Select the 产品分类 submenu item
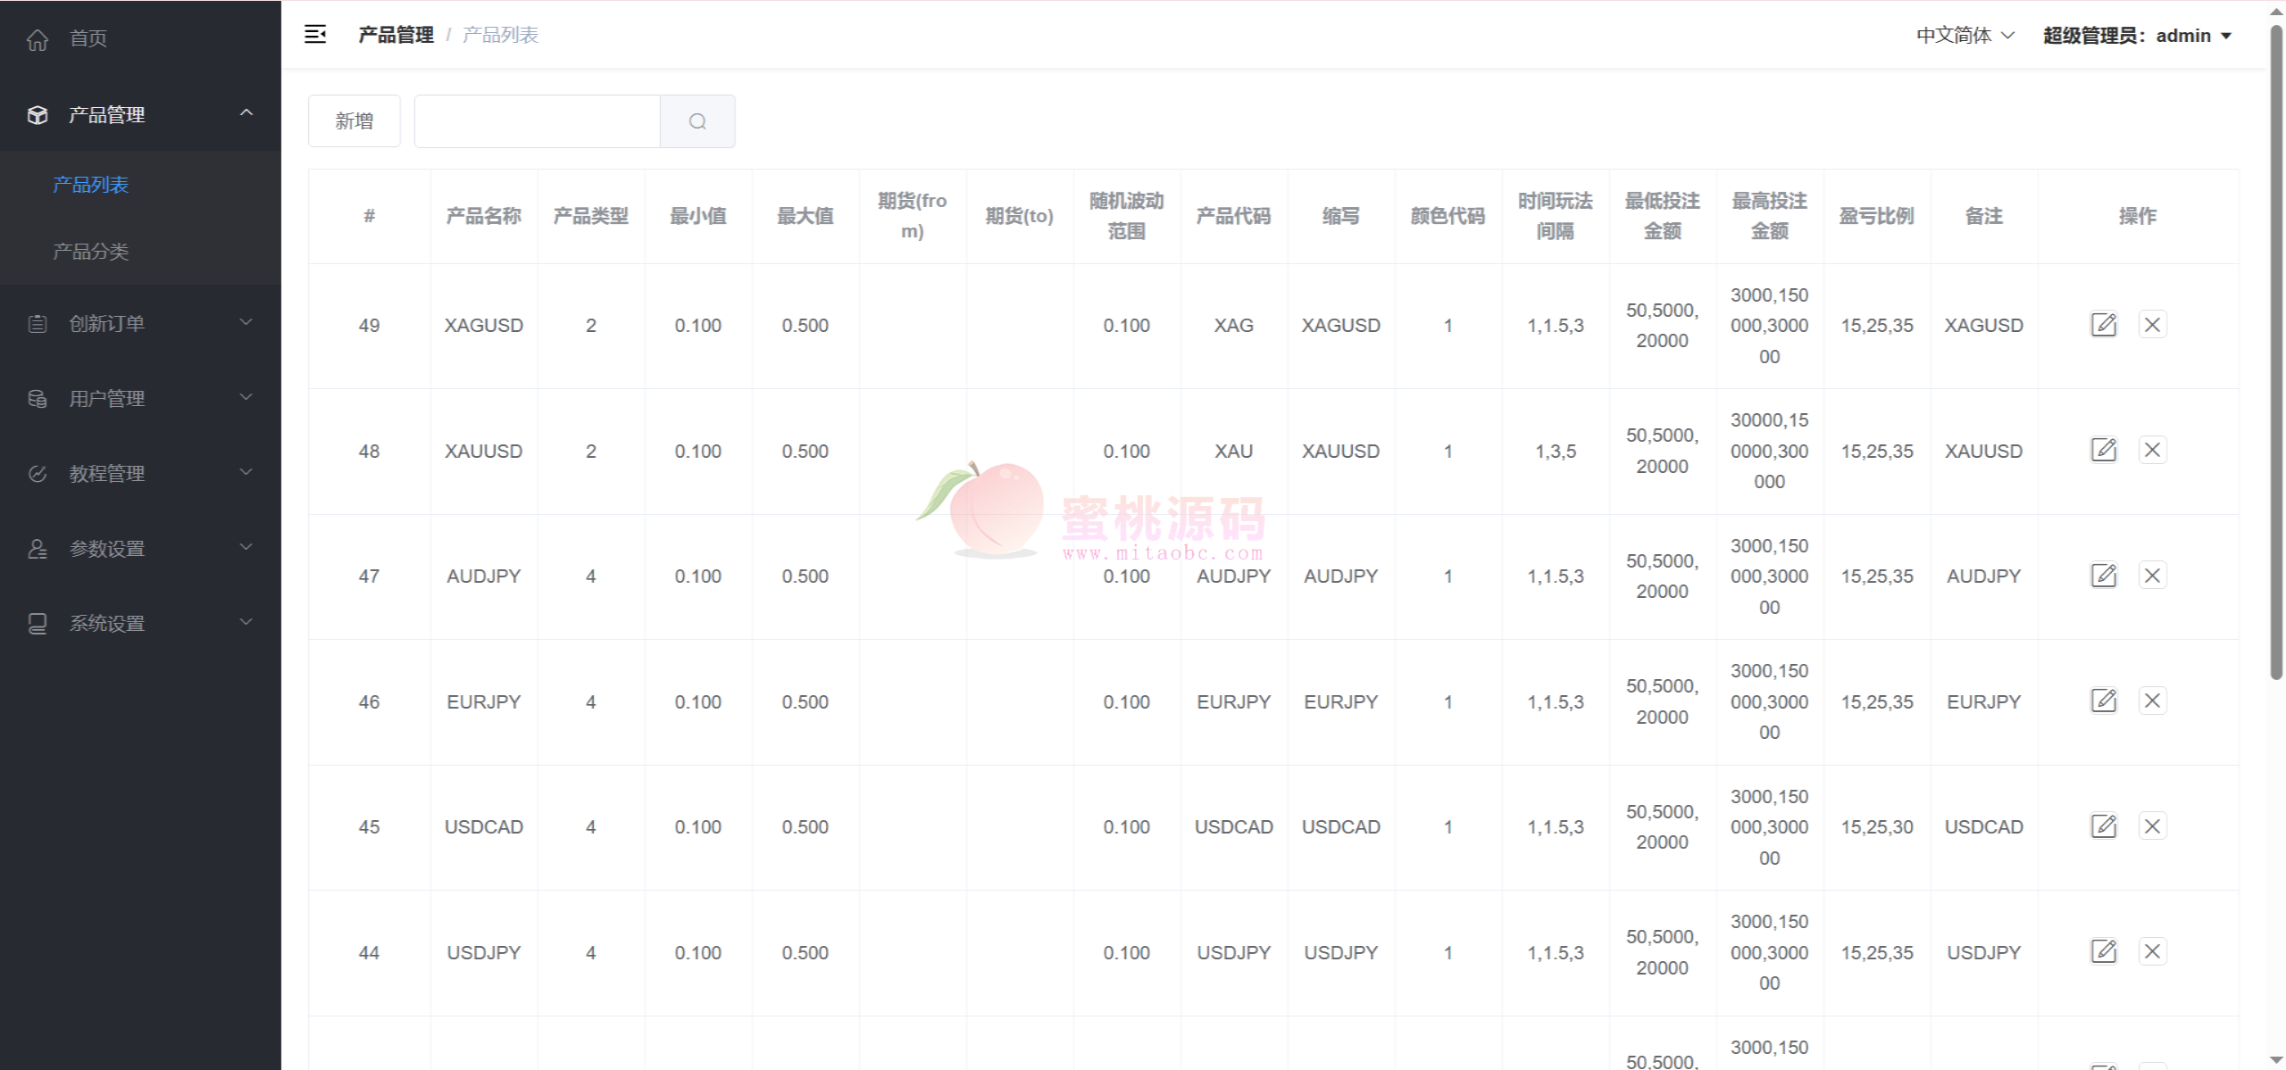This screenshot has width=2286, height=1070. click(90, 252)
